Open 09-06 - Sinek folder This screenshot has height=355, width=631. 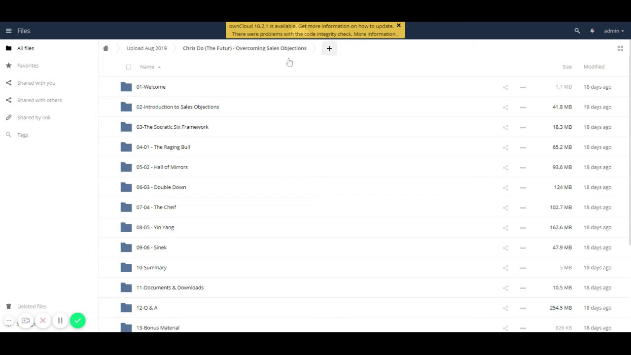pos(151,248)
